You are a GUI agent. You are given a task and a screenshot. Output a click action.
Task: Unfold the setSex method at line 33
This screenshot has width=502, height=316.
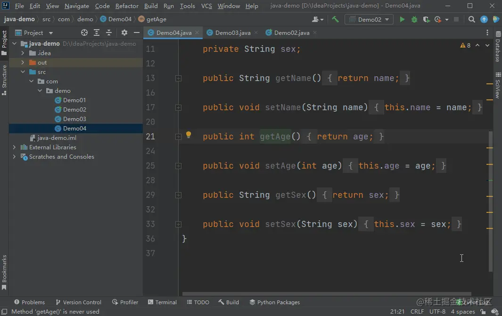(178, 225)
